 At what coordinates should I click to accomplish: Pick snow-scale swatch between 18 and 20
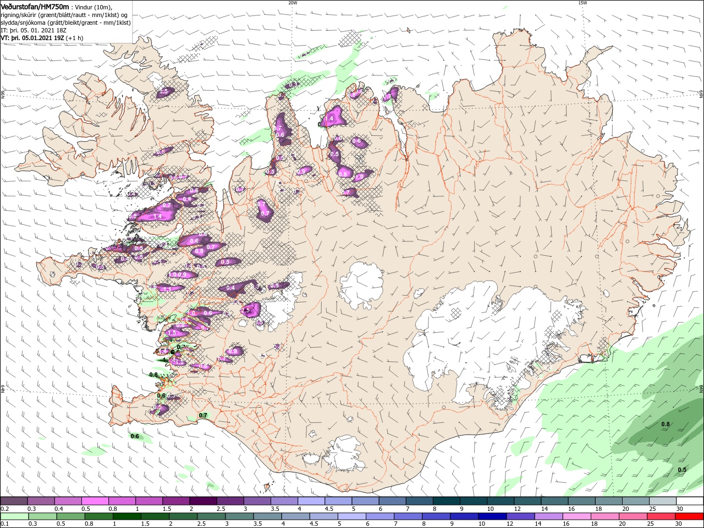pyautogui.click(x=609, y=501)
